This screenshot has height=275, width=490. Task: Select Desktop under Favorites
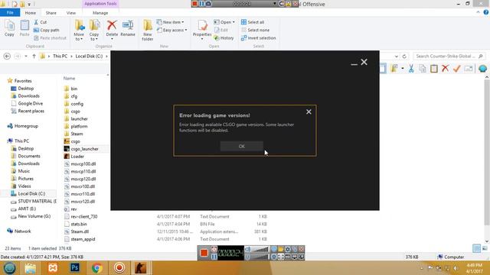(22, 89)
